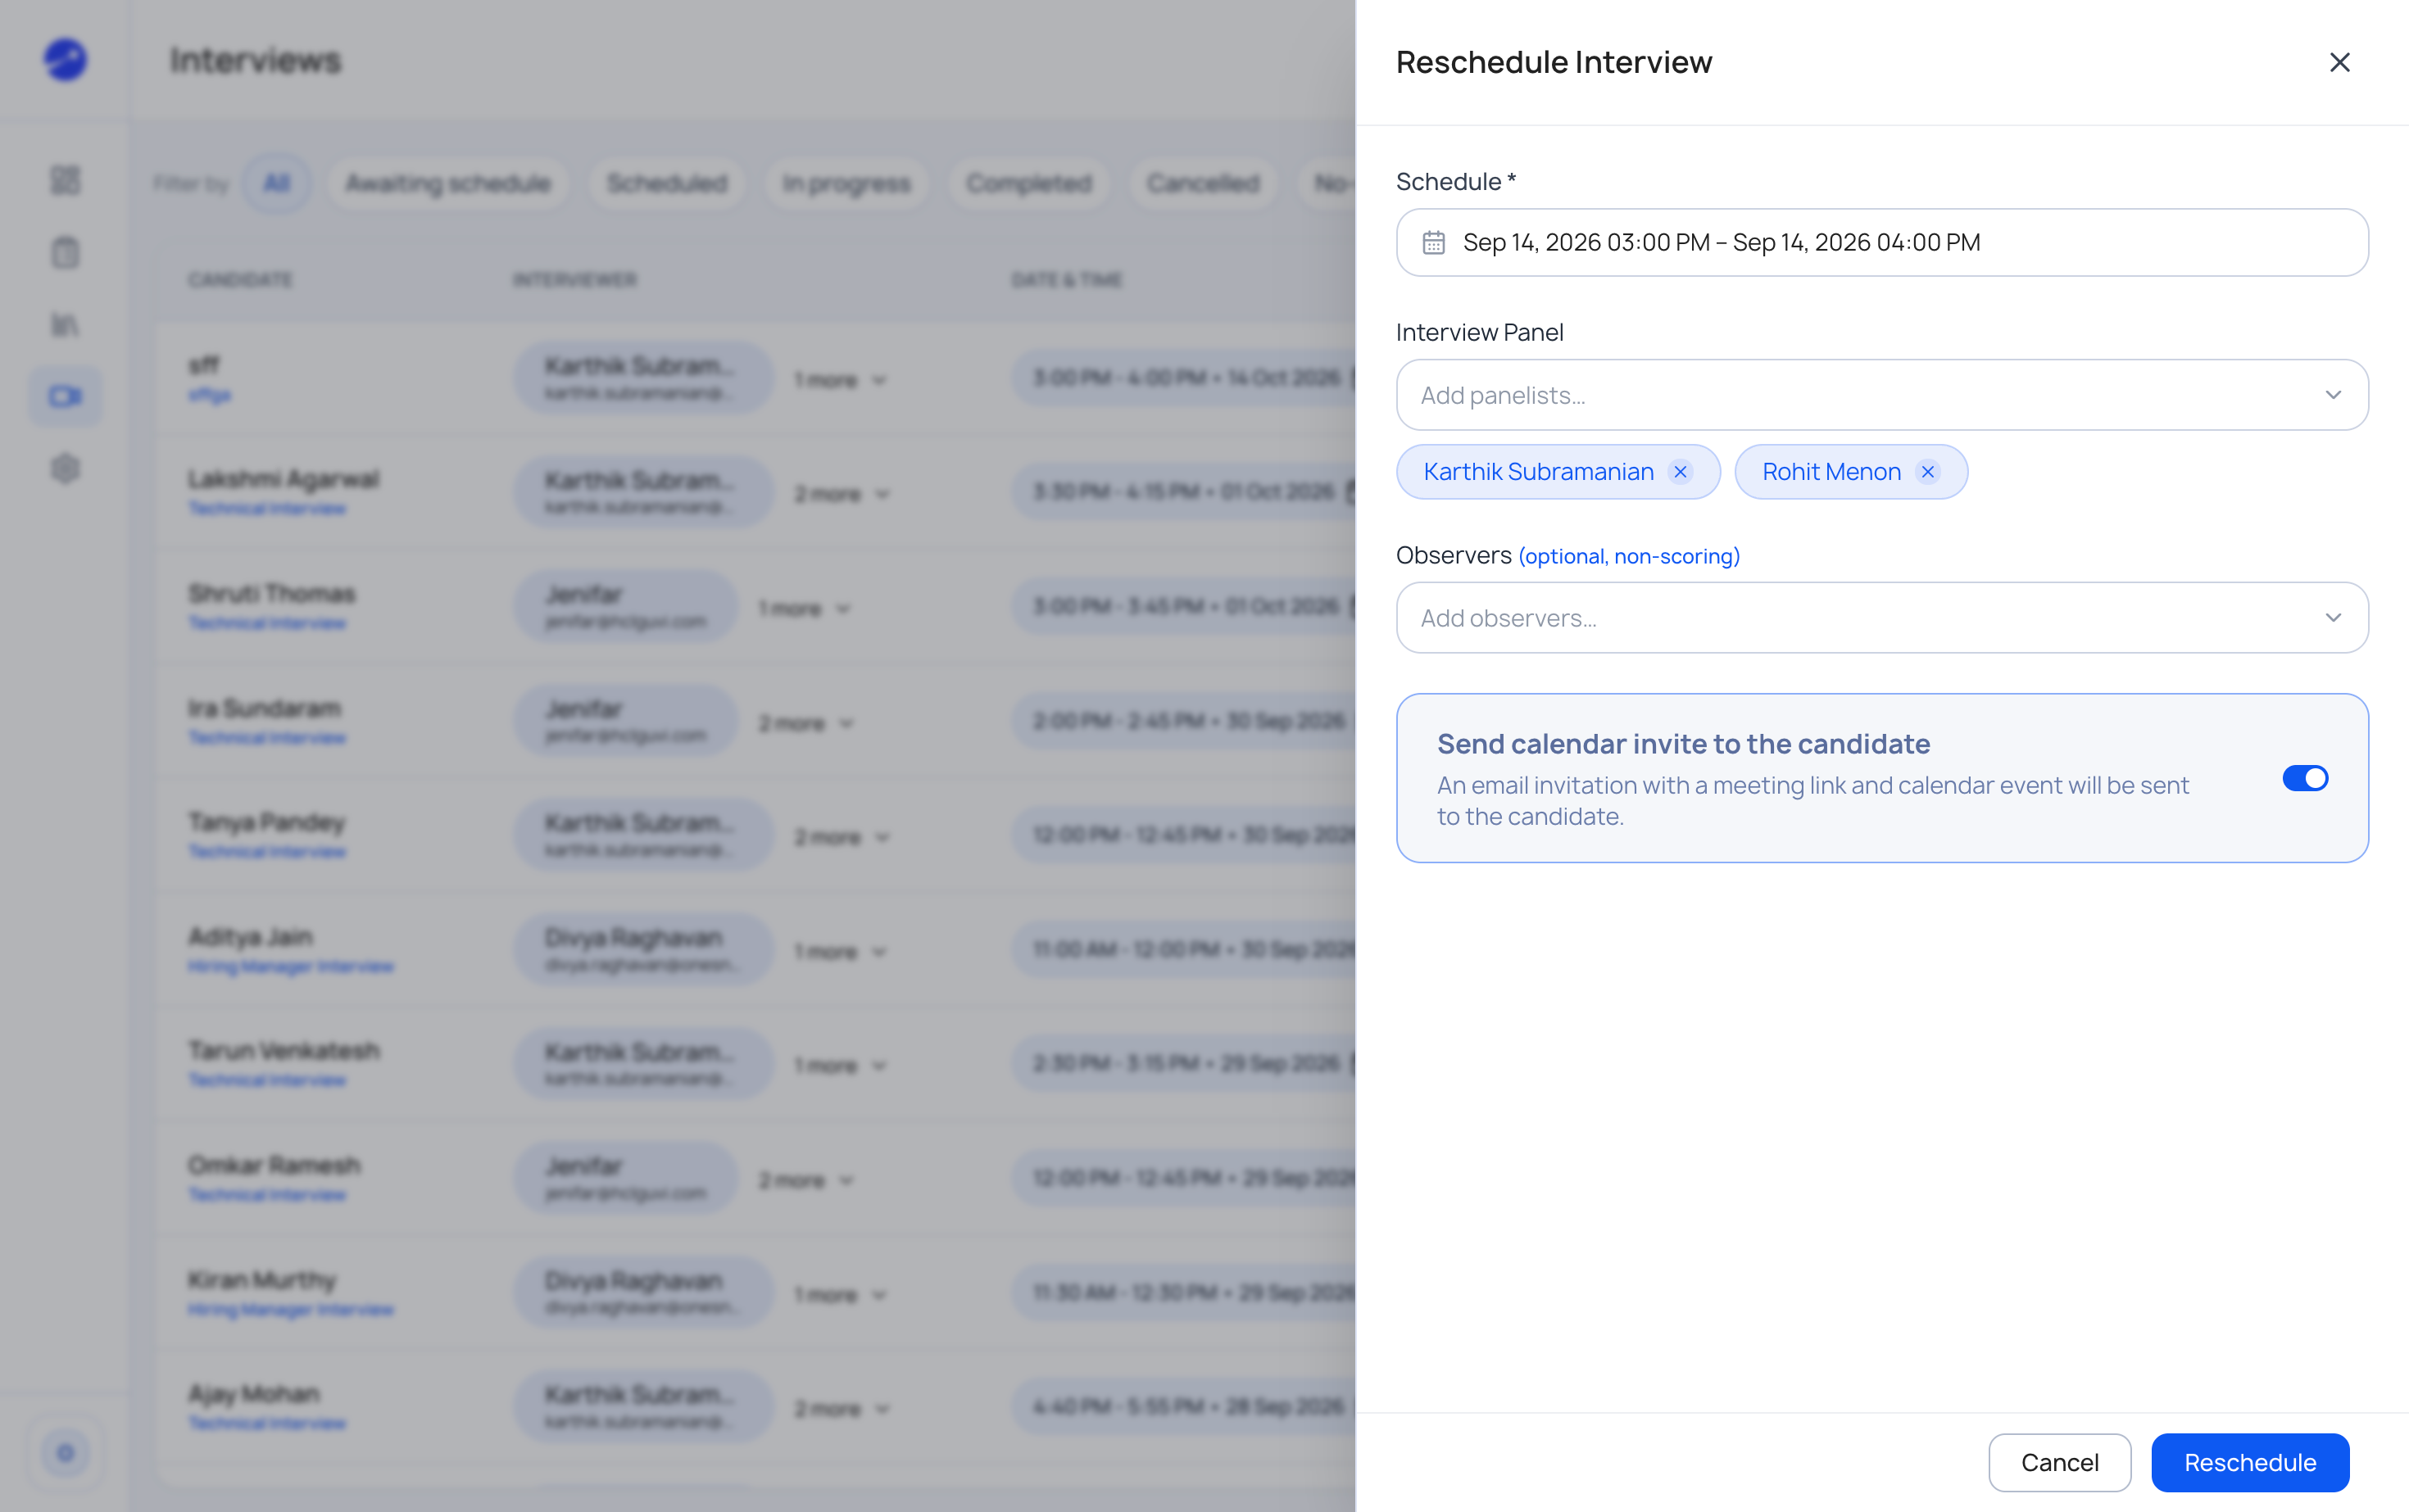Click the Omkar Ramesh candidate name
This screenshot has height=1512, width=2409.
[274, 1165]
